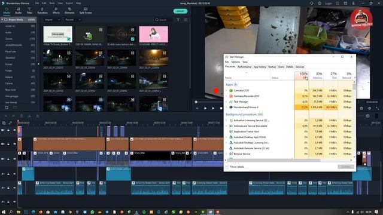Image resolution: width=383 pixels, height=215 pixels.
Task: Open the Details tab in Task Manager
Action: point(290,67)
